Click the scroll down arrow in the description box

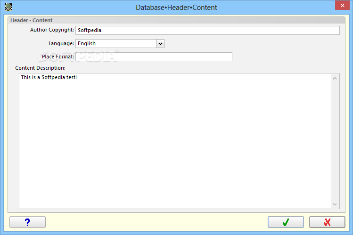(335, 204)
